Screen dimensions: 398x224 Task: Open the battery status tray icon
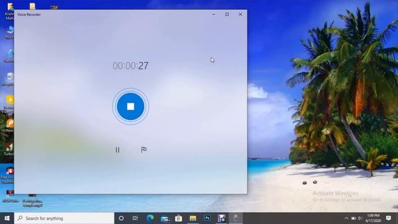[353, 218]
